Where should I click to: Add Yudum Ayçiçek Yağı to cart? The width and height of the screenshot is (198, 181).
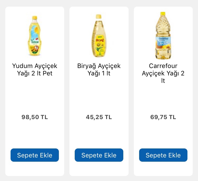35,155
